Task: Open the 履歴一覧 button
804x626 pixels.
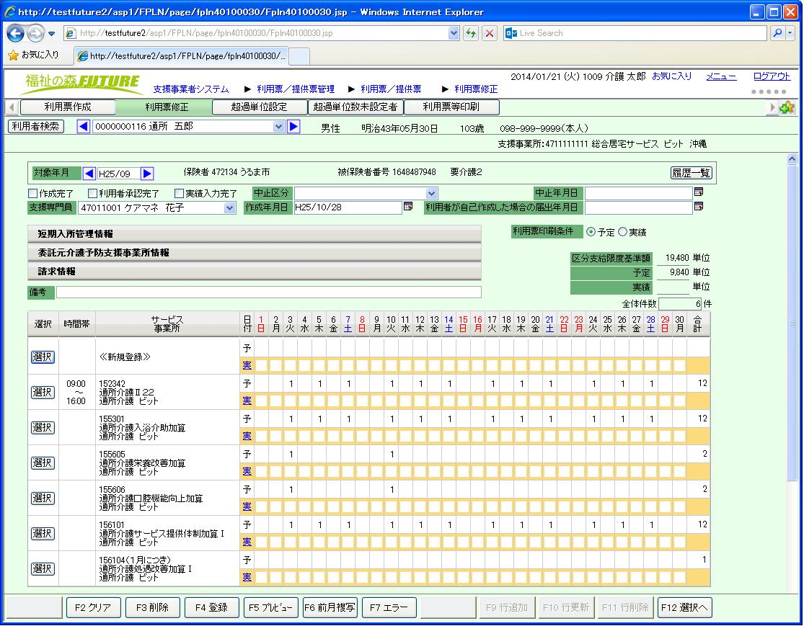Action: (x=691, y=173)
